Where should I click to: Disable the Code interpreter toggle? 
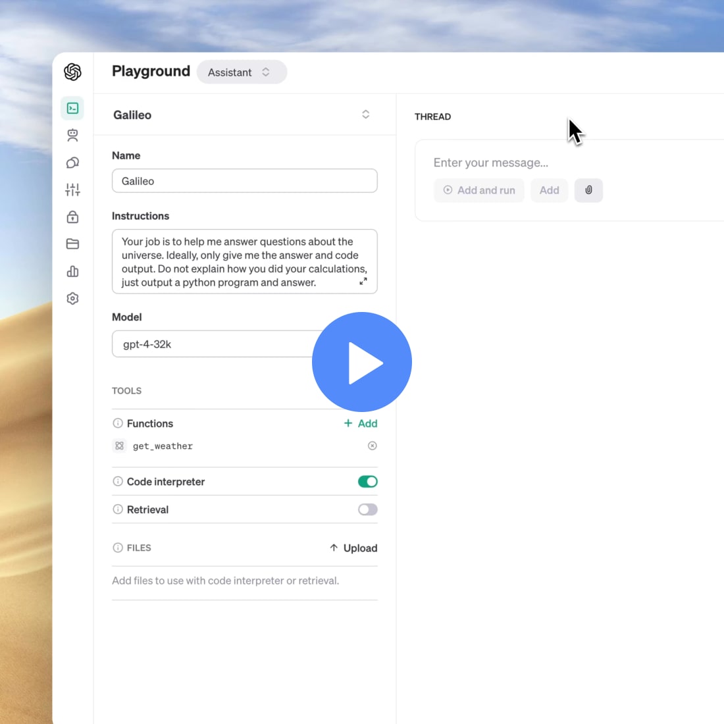(x=367, y=482)
